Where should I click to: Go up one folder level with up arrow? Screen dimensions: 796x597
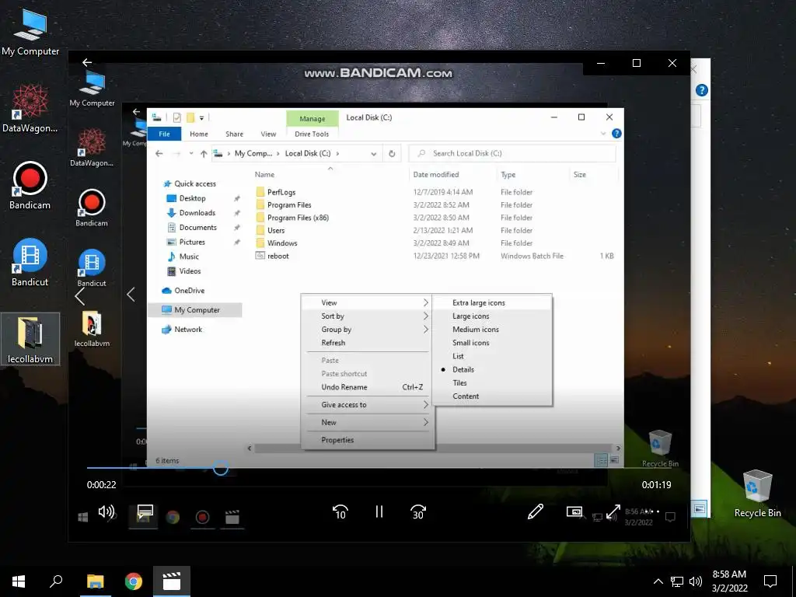[x=204, y=153]
